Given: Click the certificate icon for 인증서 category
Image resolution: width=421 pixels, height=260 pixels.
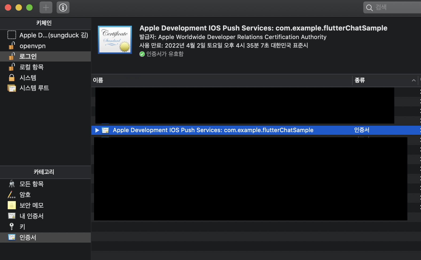Looking at the screenshot, I should (x=12, y=237).
